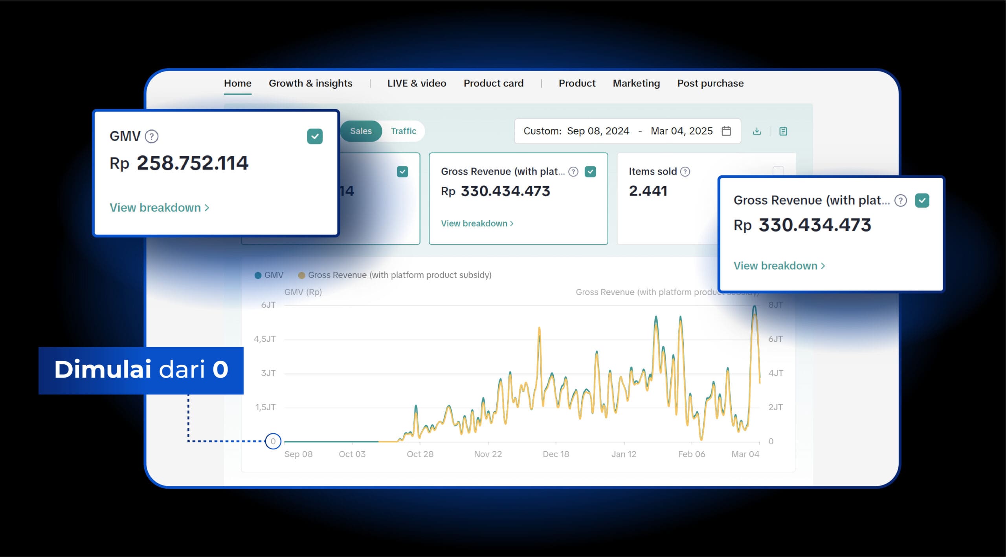The image size is (1006, 557).
Task: Click Items sold help icon
Action: pyautogui.click(x=685, y=172)
